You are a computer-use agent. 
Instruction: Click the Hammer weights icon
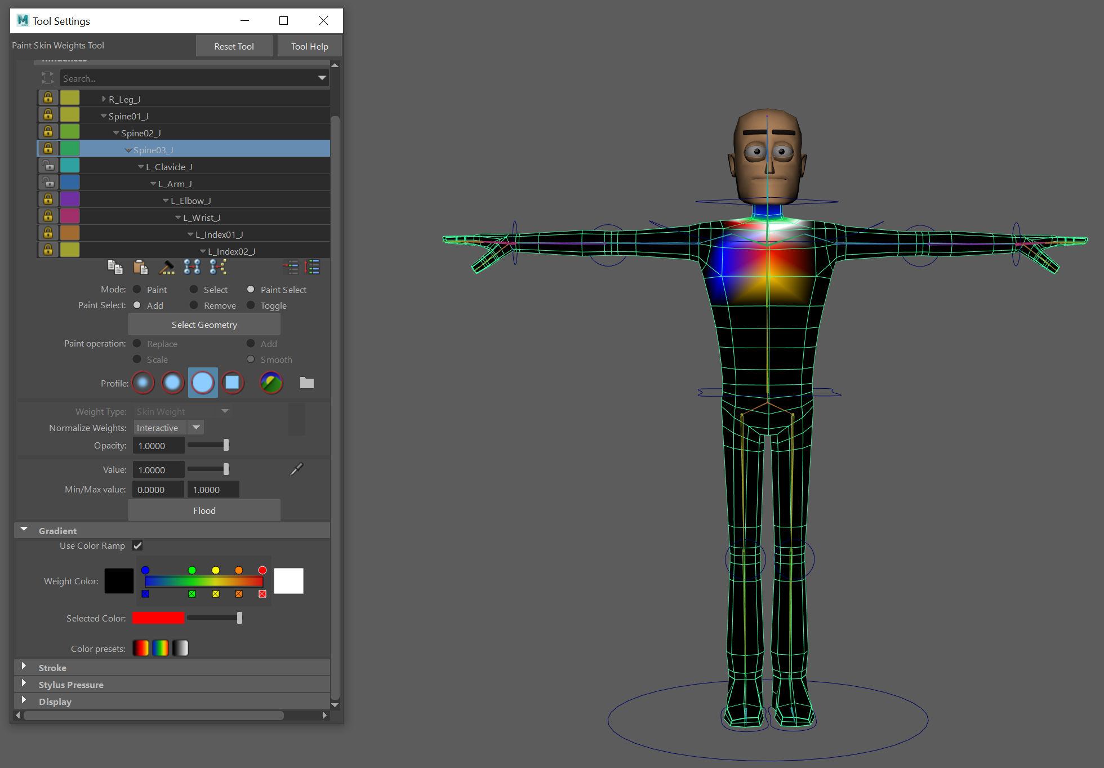(166, 267)
